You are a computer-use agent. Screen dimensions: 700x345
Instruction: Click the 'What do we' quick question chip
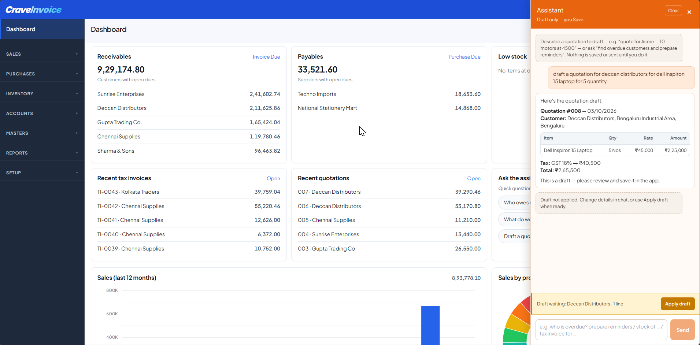pyautogui.click(x=515, y=219)
